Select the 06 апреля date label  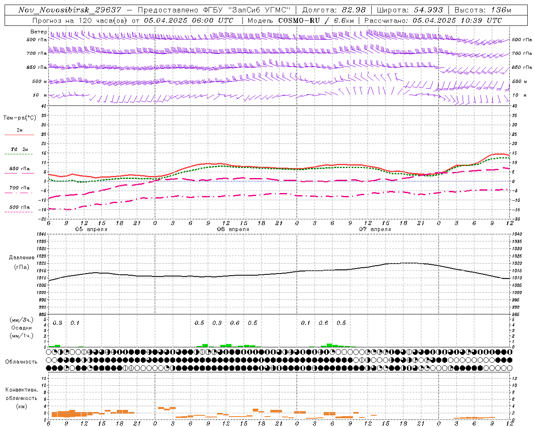233,229
